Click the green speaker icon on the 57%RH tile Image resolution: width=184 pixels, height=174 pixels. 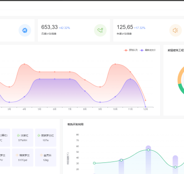18,135
